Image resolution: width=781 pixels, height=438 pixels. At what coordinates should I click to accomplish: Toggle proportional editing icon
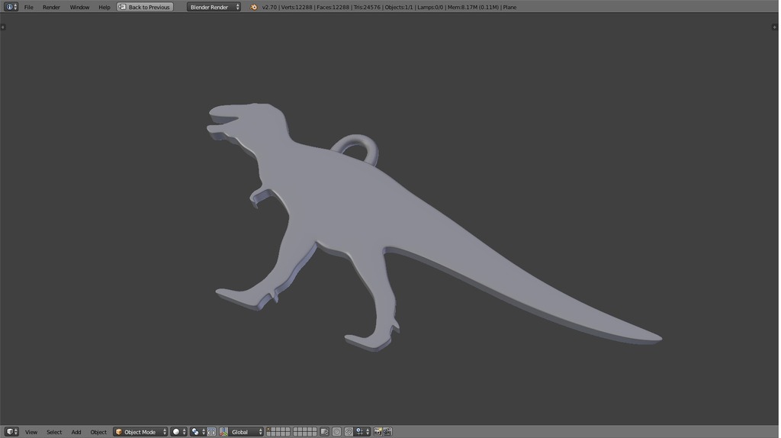click(x=336, y=432)
